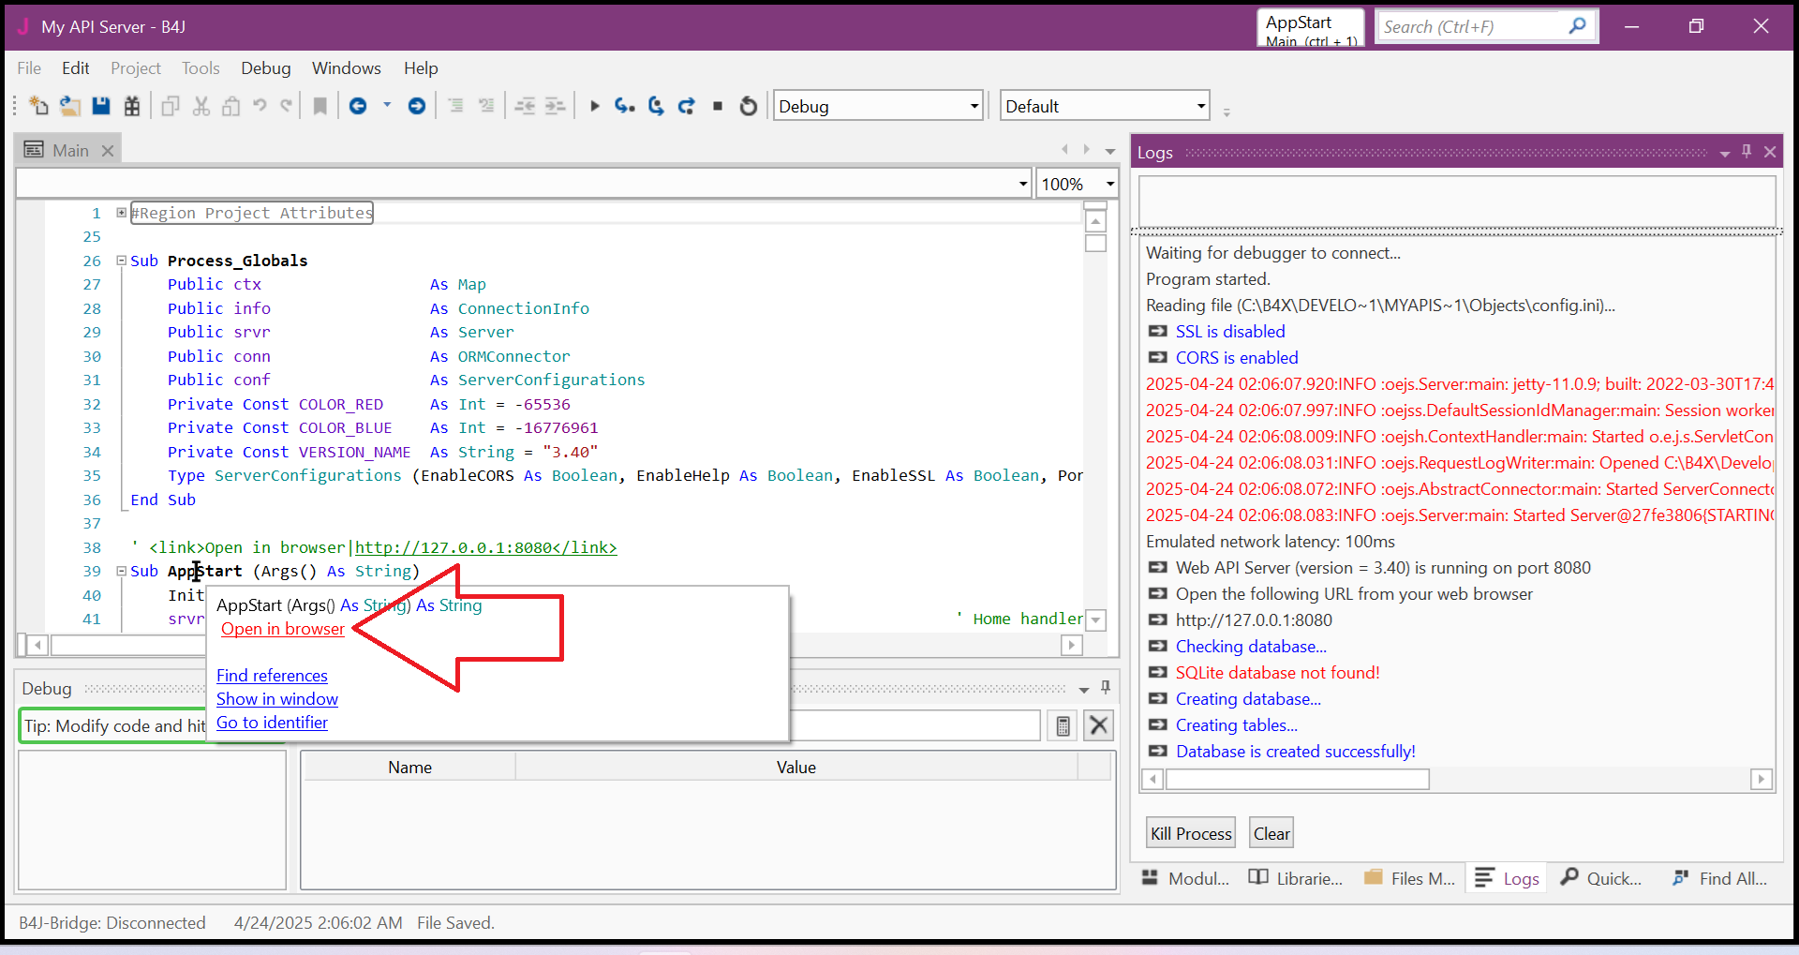Pin the Logs panel
This screenshot has width=1799, height=955.
click(1747, 152)
